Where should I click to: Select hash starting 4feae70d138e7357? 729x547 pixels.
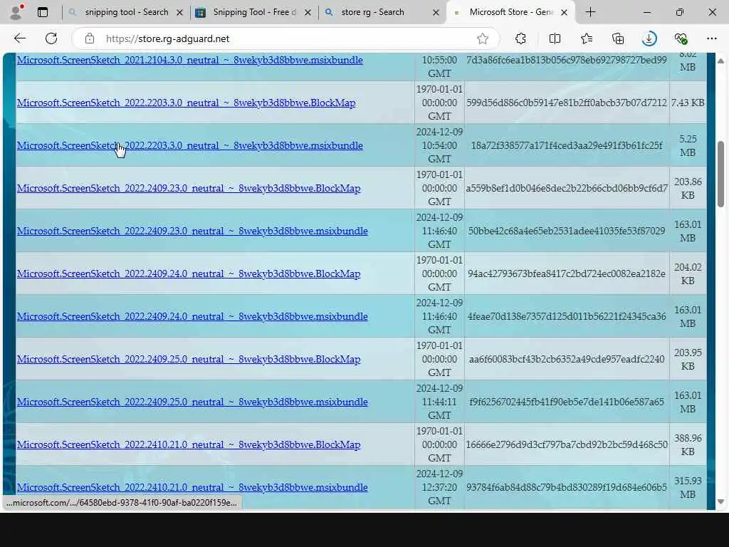pos(566,317)
